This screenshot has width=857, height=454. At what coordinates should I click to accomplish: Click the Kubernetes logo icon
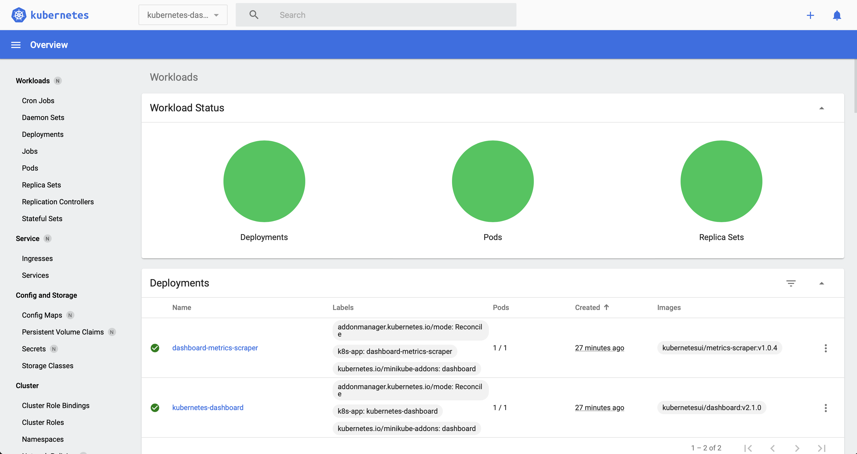point(19,15)
